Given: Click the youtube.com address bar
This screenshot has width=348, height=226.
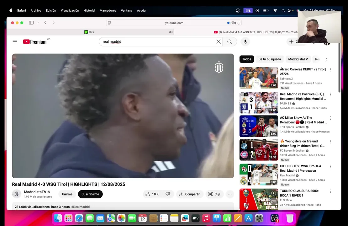Looking at the screenshot, I should [174, 23].
